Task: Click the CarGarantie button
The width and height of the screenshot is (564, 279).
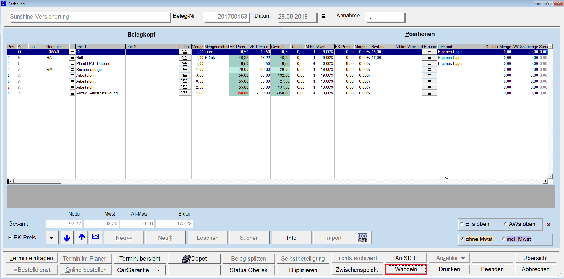Action: point(133,270)
